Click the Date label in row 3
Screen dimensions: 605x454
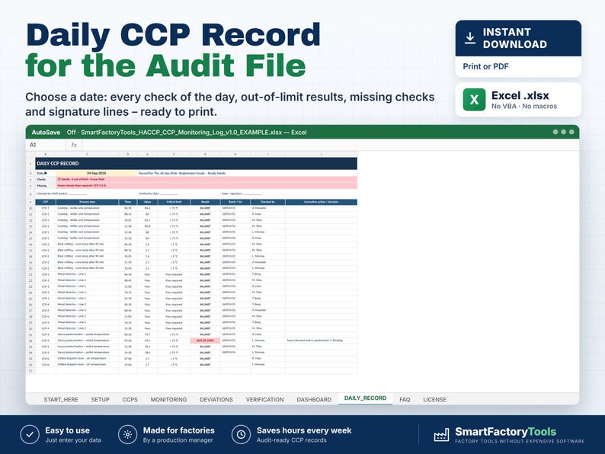point(40,173)
